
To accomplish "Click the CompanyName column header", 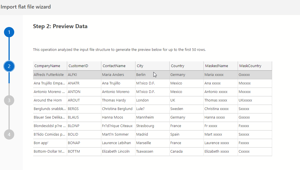I will [47, 66].
